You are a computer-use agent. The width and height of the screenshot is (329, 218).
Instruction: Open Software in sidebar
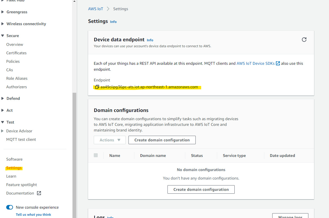14,159
